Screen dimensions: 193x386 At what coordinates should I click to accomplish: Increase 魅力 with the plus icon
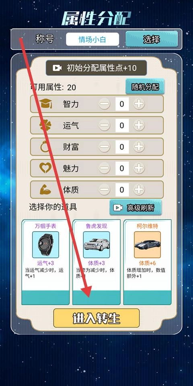(x=139, y=168)
